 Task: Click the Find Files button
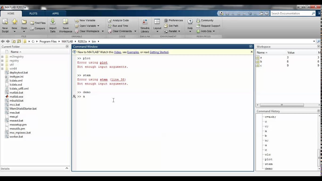pos(38,23)
